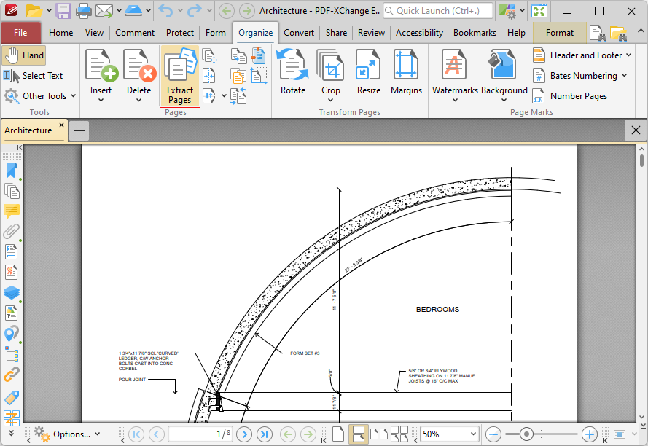Click the Rotate pages icon
The width and height of the screenshot is (648, 446).
click(x=292, y=65)
